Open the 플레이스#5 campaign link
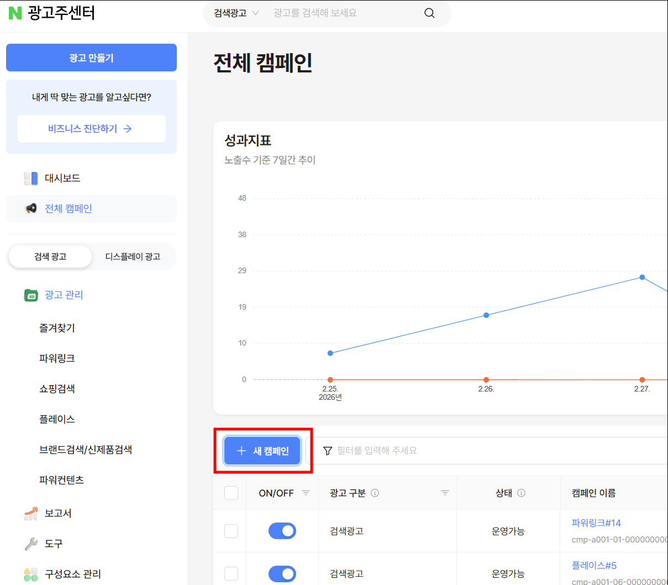668x585 pixels. click(594, 566)
